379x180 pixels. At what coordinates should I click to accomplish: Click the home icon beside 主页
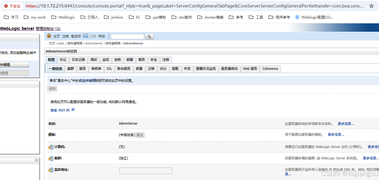pos(49,36)
